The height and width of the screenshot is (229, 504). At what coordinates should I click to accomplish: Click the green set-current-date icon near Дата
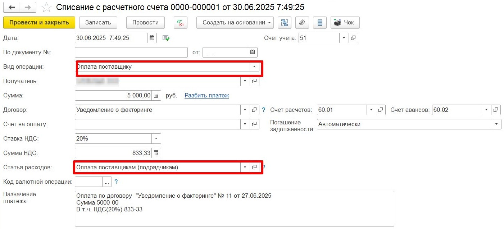click(x=166, y=38)
